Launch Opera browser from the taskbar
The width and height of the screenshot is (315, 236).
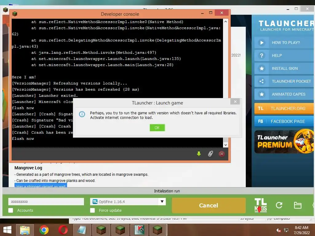pos(63,230)
